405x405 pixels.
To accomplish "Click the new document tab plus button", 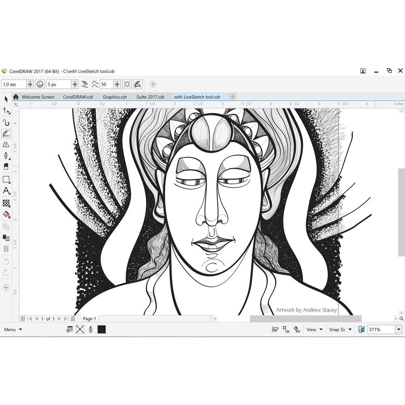I will [x=232, y=97].
